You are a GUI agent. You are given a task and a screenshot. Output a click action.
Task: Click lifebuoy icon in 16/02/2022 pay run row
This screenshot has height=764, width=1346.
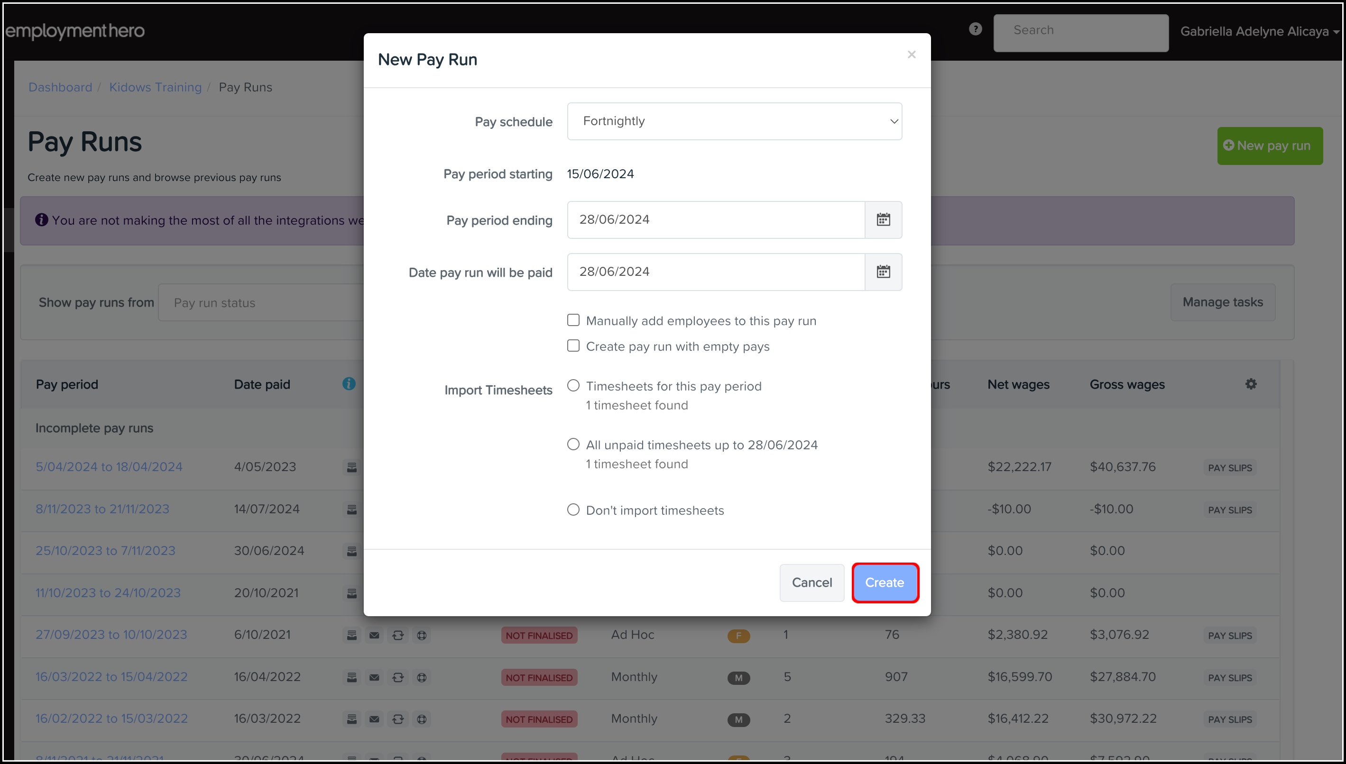click(x=422, y=719)
